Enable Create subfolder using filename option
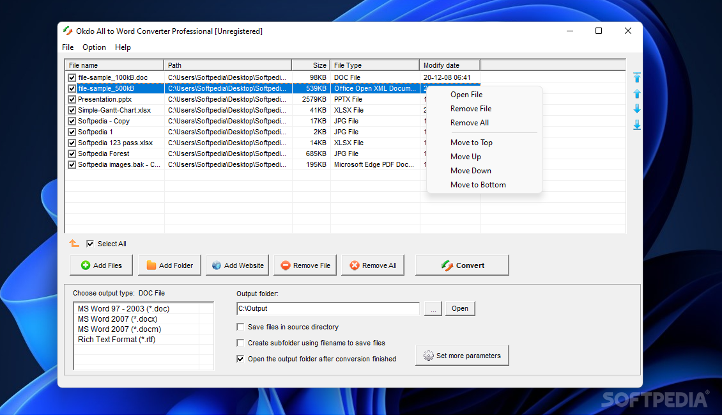Image resolution: width=722 pixels, height=417 pixels. pyautogui.click(x=240, y=343)
